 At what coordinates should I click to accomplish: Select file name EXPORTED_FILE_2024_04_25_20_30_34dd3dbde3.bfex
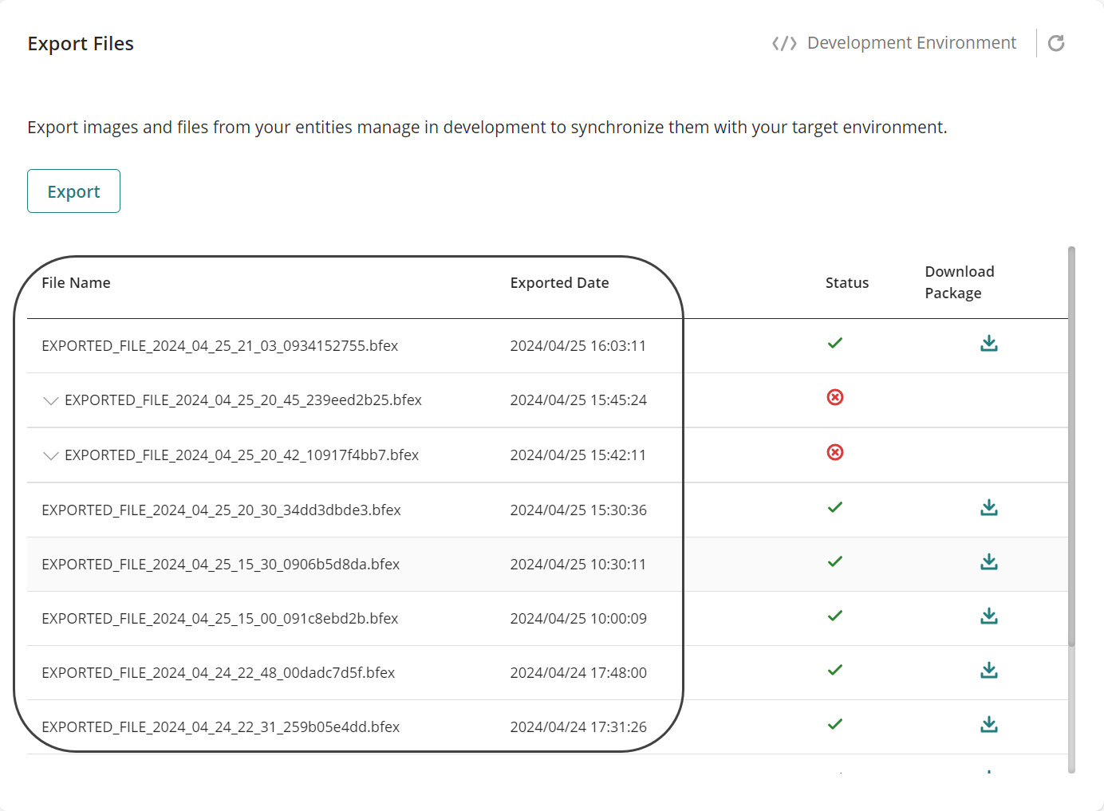[221, 510]
